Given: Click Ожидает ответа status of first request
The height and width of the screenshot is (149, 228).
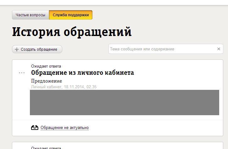Looking at the screenshot, I should coord(46,66).
